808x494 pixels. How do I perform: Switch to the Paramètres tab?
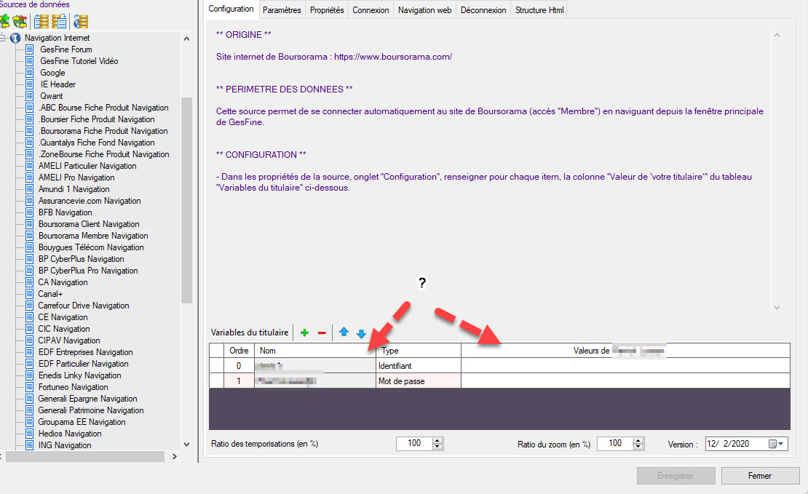pyautogui.click(x=282, y=10)
